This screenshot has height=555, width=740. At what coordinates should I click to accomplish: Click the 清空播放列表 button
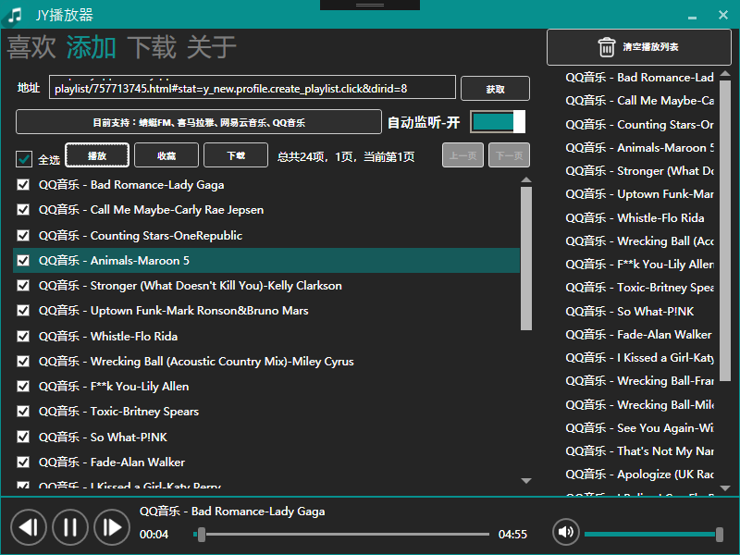638,47
